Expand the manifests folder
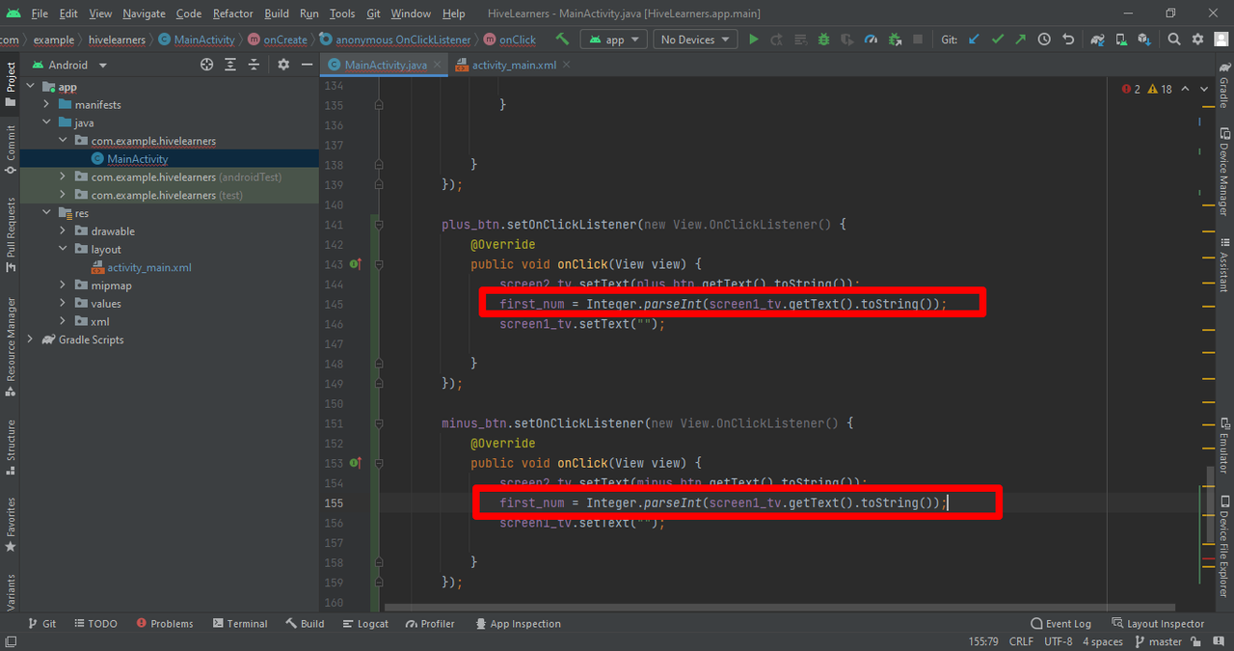The image size is (1234, 651). point(46,104)
